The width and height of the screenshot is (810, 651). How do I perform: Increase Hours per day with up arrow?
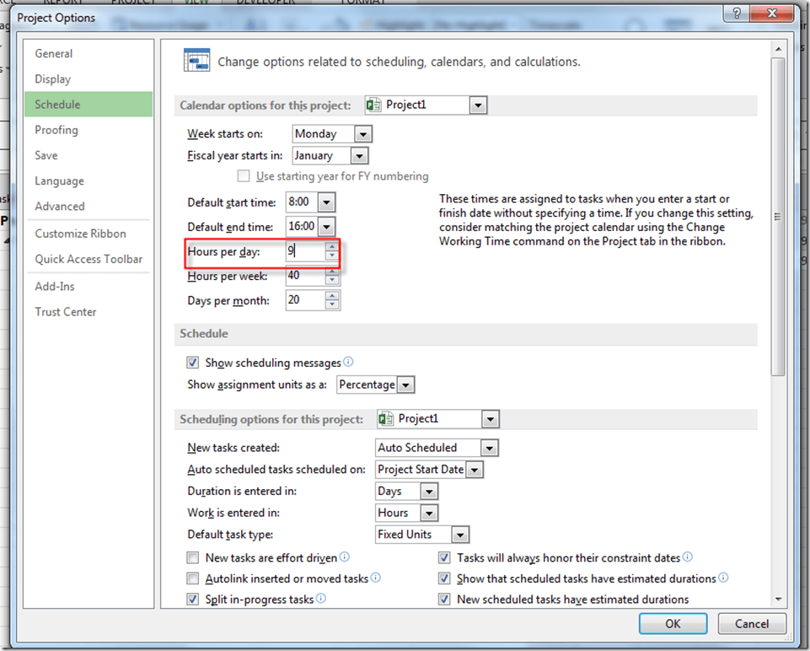[x=332, y=247]
